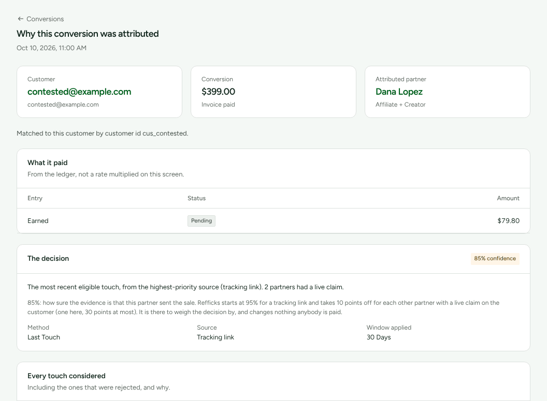
Task: Click the back arrow beside Conversions
Action: (21, 19)
